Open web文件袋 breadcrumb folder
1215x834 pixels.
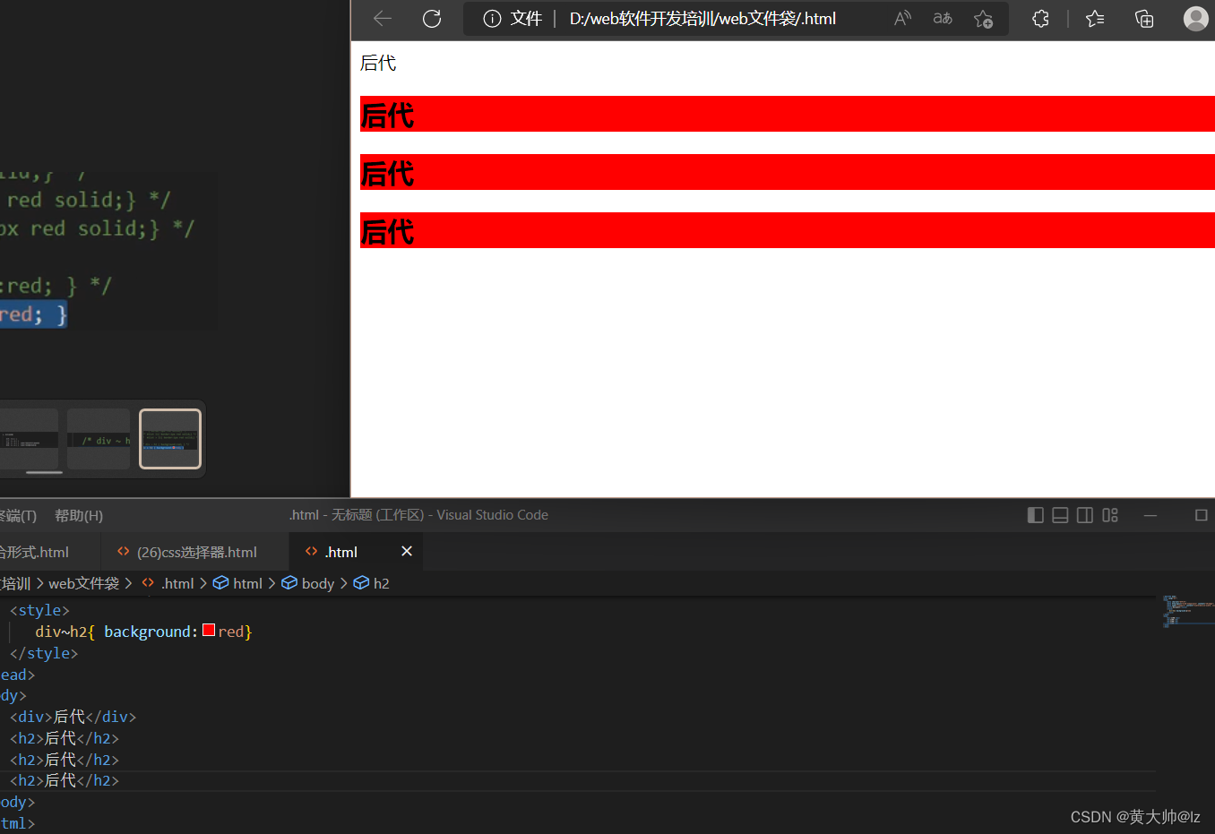click(x=83, y=583)
